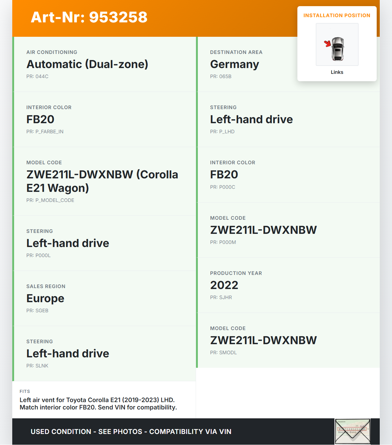Open the VIN envelope icon in the footer
This screenshot has width=392, height=445.
(352, 431)
